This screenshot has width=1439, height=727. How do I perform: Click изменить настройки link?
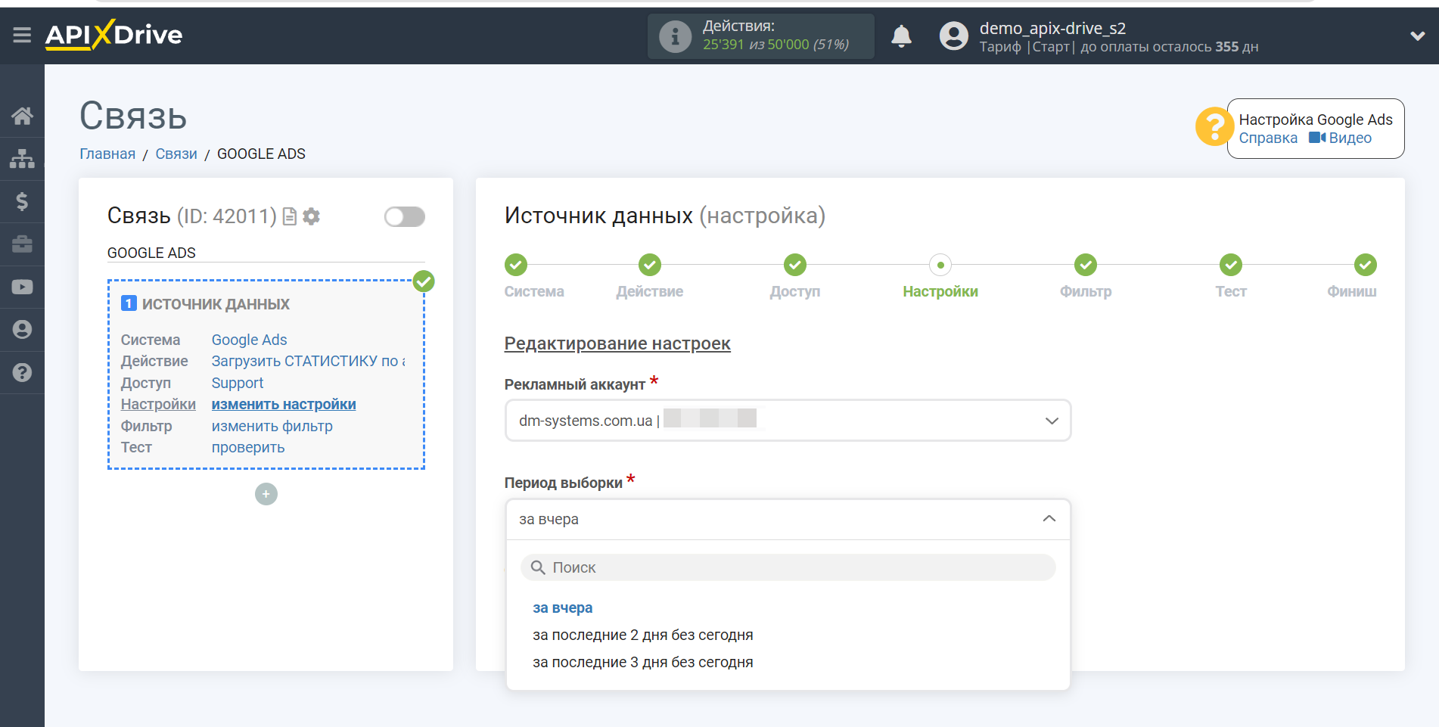284,404
